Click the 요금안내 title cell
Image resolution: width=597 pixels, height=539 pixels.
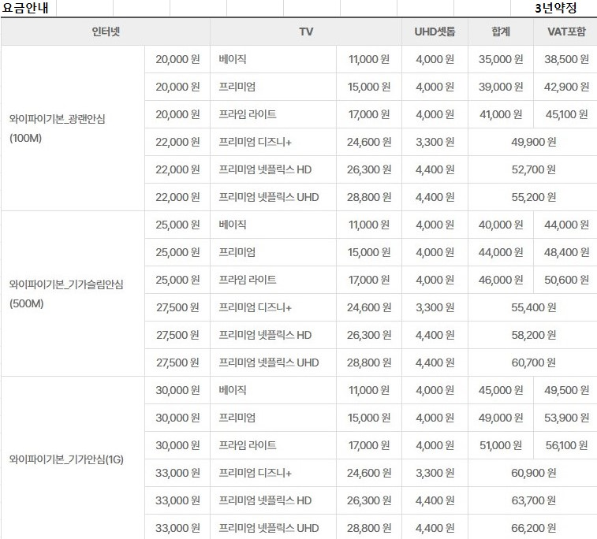(28, 9)
